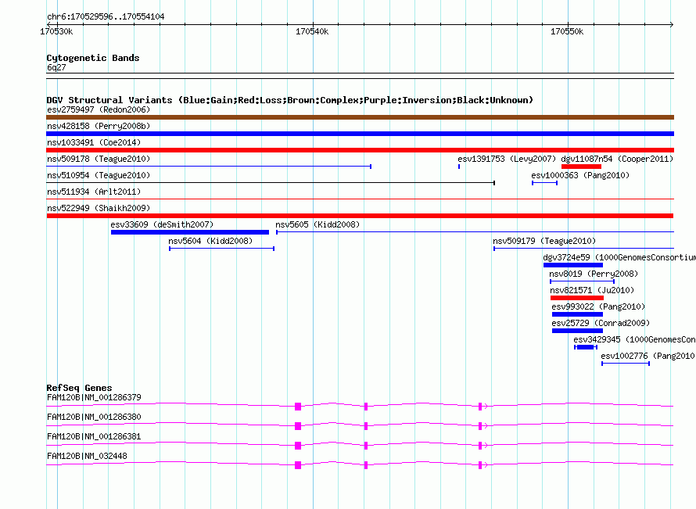
Task: Click the Cytogenetic Bands track title
Action: pyautogui.click(x=93, y=58)
